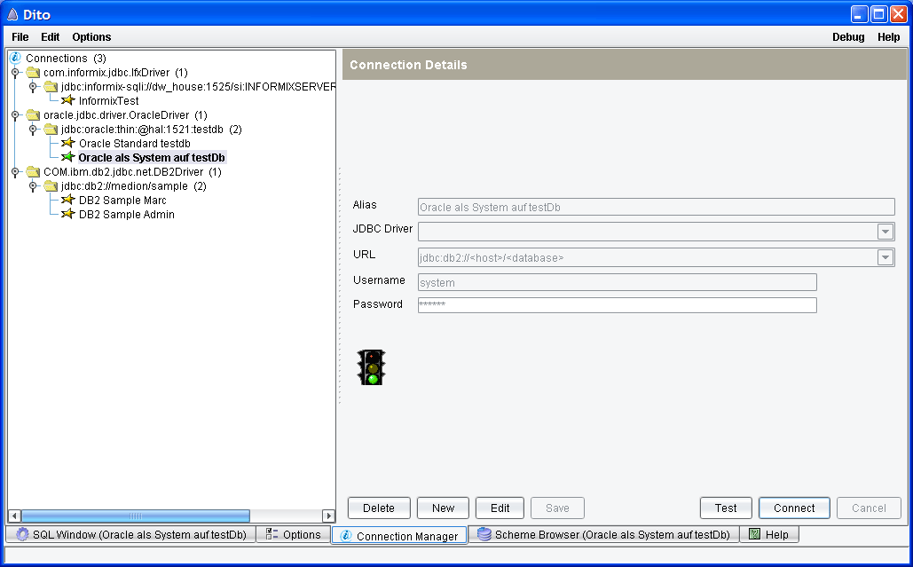
Task: Collapse the com.informix.jdbc.IfxDriver tree node
Action: click(15, 72)
